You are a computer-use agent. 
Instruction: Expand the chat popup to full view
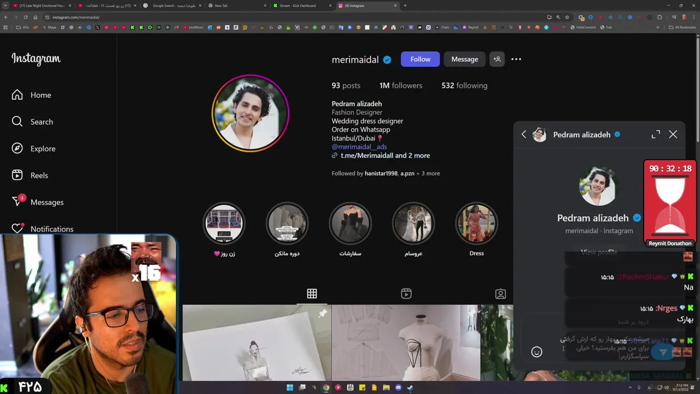656,135
